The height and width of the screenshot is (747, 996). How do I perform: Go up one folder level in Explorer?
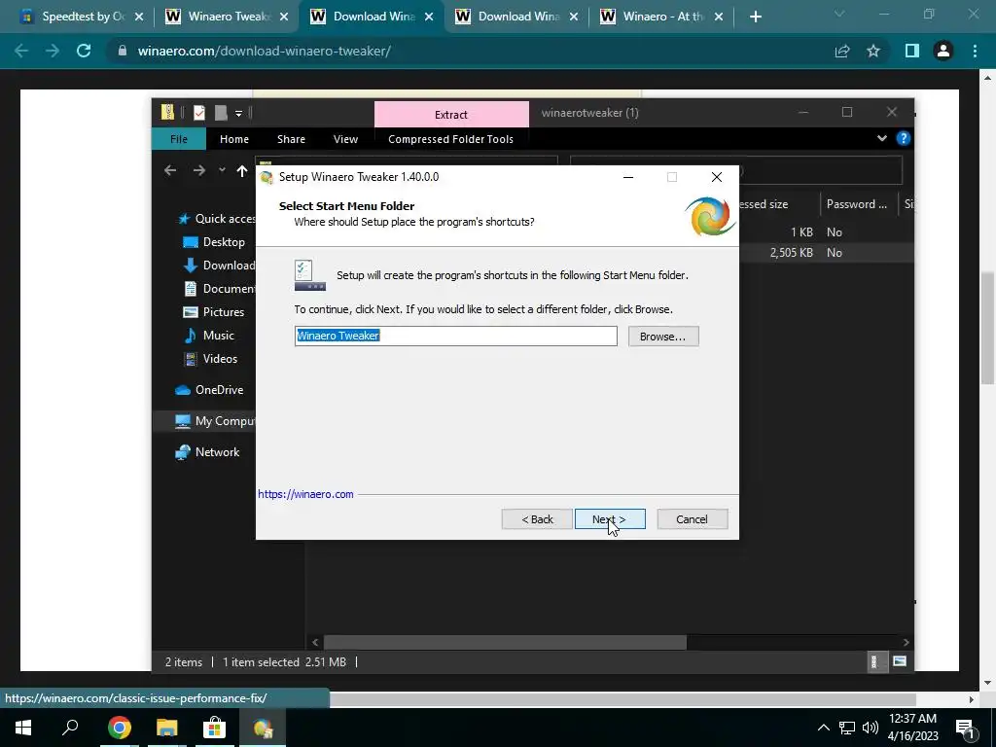coord(242,170)
